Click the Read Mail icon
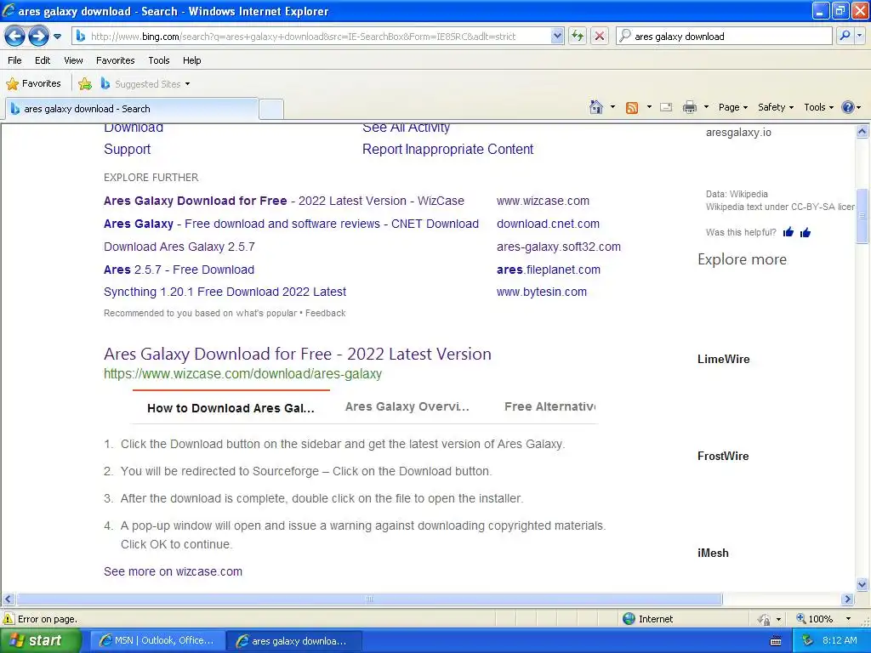This screenshot has height=653, width=871. click(x=666, y=107)
